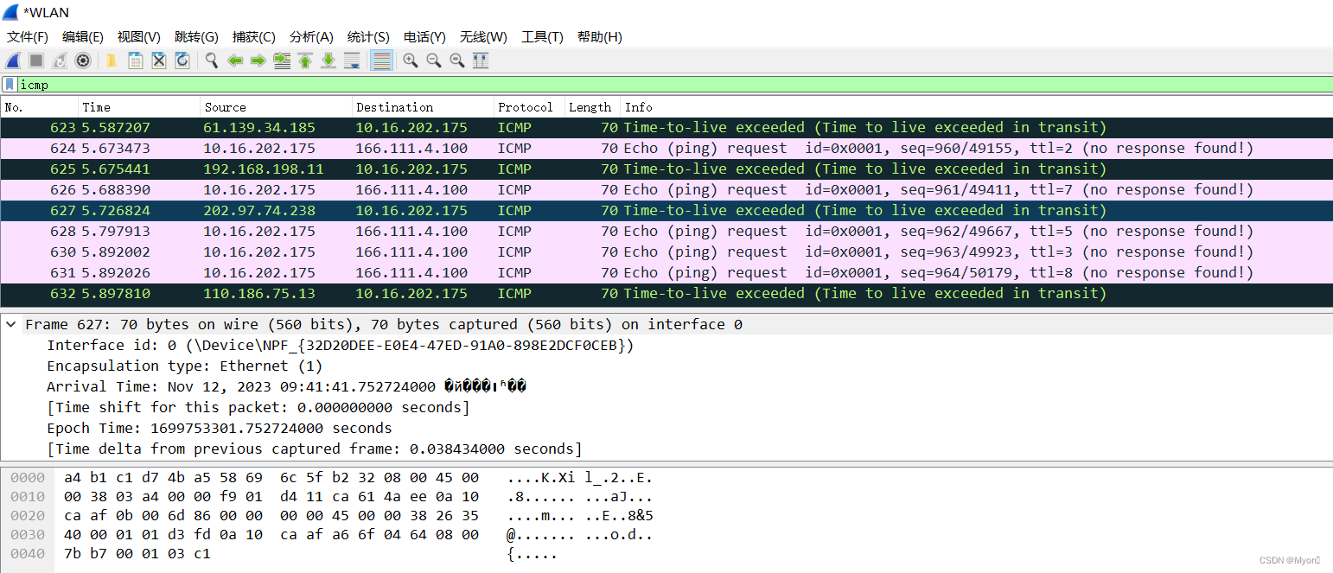
Task: Open the display filter bookmark menu
Action: [x=9, y=85]
